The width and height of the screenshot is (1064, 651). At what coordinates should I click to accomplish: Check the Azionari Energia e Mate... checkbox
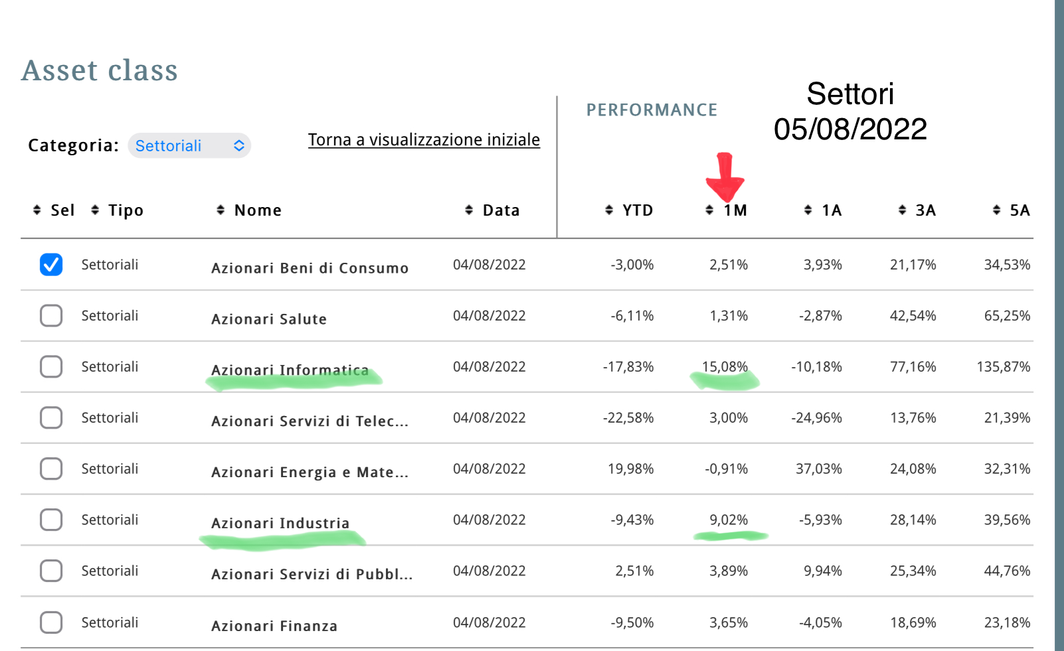pyautogui.click(x=51, y=469)
